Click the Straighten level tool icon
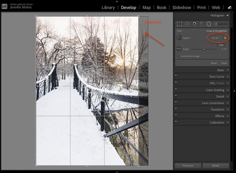Viewport: 236px width, 173px height. 179,49
